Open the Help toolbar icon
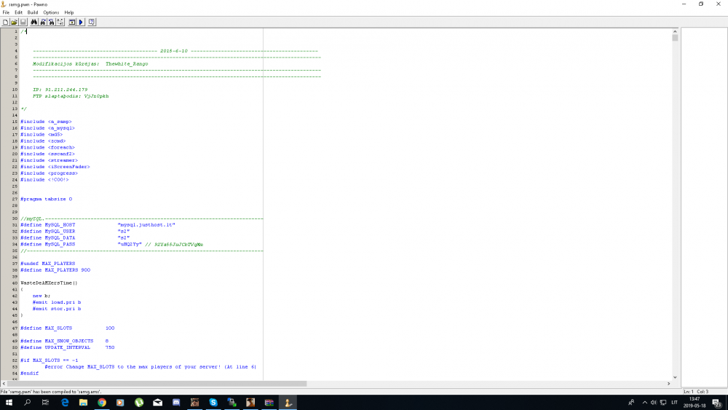 click(92, 22)
